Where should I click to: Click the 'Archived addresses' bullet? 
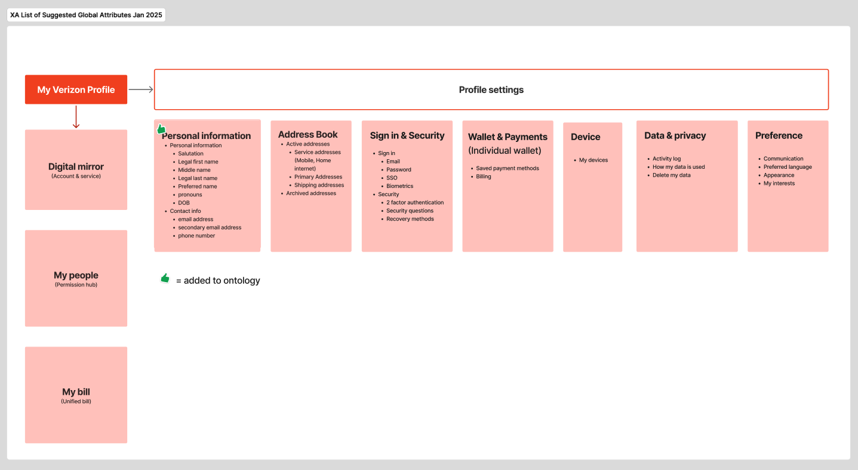[311, 194]
